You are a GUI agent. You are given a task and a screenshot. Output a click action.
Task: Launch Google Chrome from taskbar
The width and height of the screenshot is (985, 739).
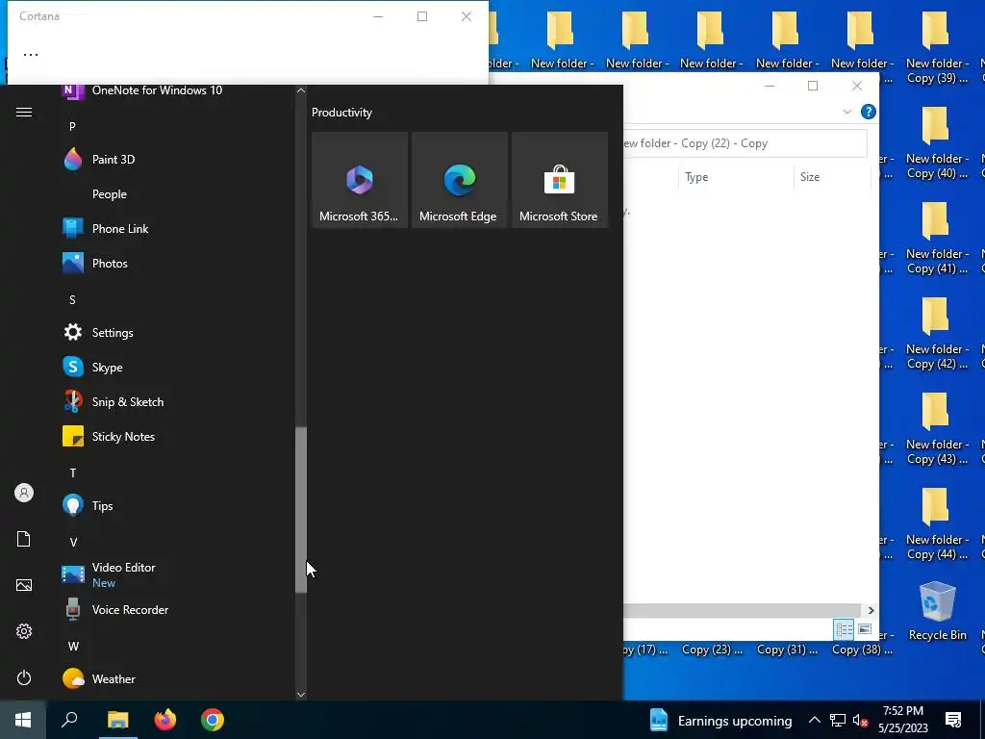pyautogui.click(x=213, y=720)
